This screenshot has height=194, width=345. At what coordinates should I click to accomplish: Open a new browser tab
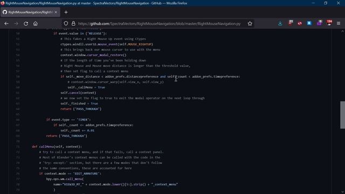pyautogui.click(x=66, y=12)
